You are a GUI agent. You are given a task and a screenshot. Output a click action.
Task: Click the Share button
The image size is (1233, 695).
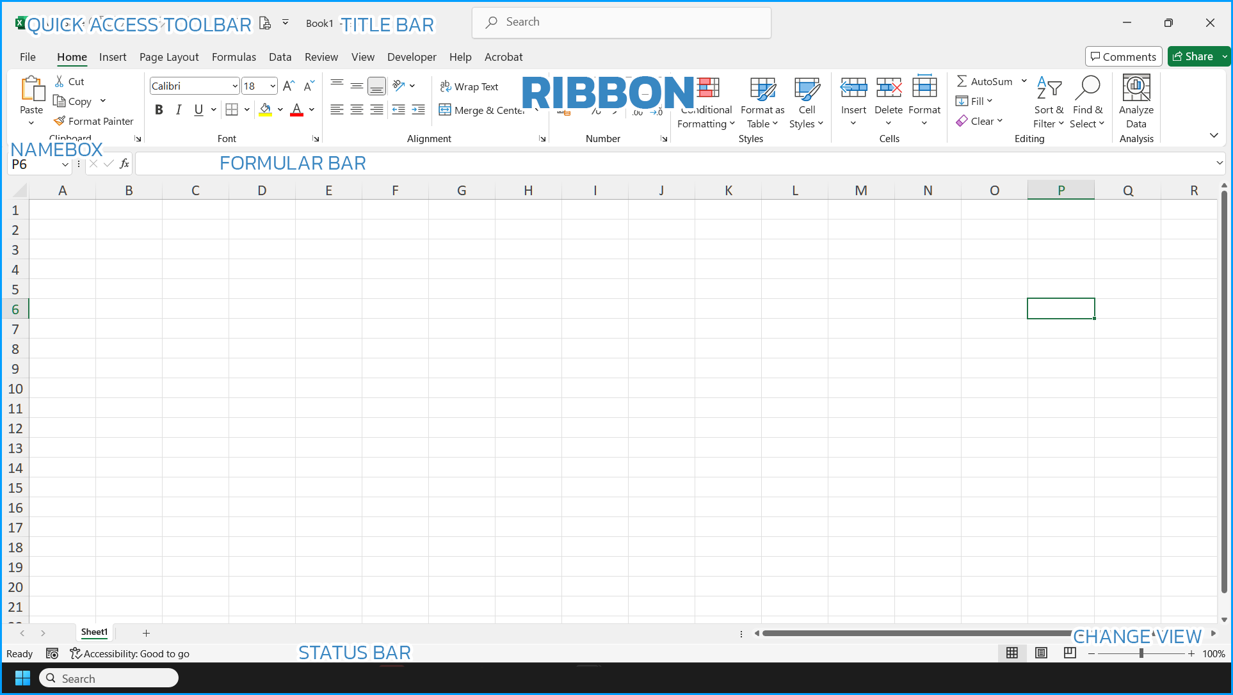[1196, 56]
